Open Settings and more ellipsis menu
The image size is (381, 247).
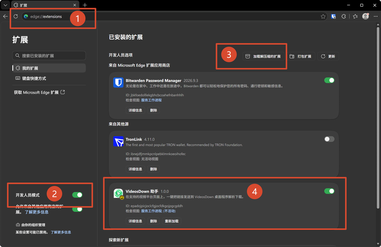coord(375,16)
